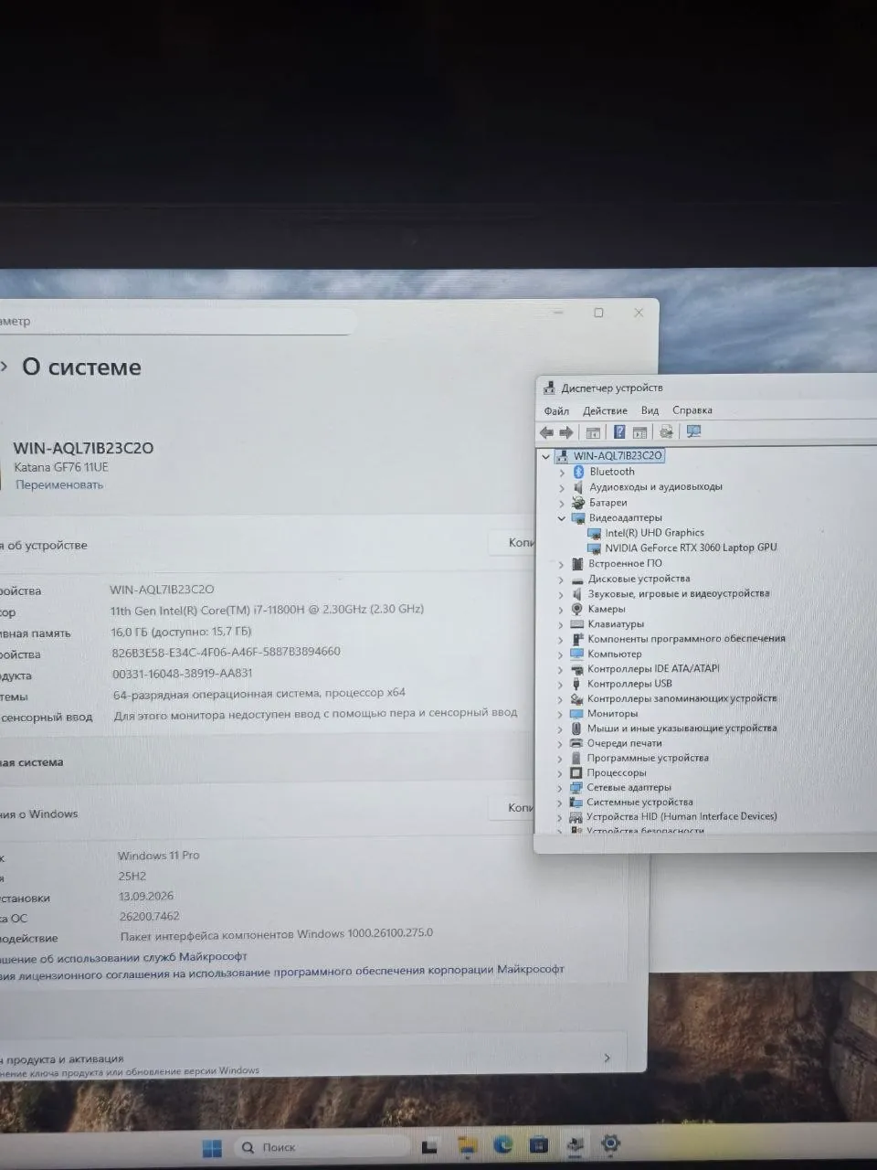877x1170 pixels.
Task: Open Settings gear icon on the taskbar
Action: click(x=611, y=1143)
